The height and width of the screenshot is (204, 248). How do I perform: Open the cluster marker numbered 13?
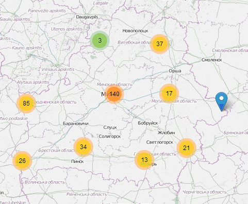pyautogui.click(x=144, y=160)
